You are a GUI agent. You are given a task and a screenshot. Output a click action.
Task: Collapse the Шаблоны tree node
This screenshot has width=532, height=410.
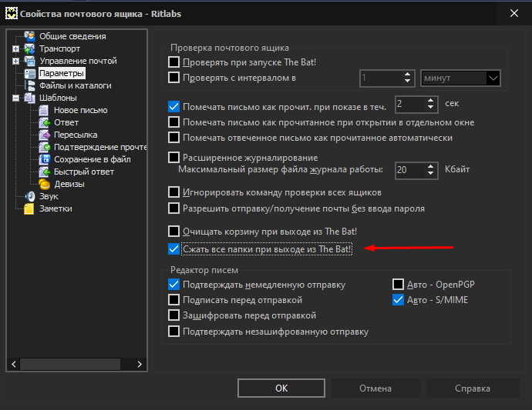[x=15, y=98]
